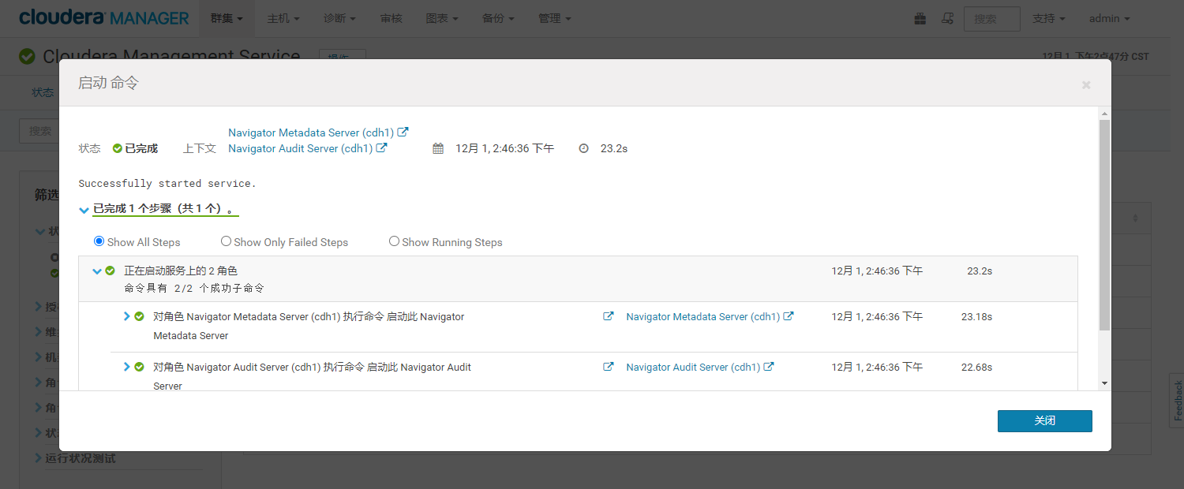Click the green check of the Audit Server step
The height and width of the screenshot is (489, 1184).
[x=139, y=367]
